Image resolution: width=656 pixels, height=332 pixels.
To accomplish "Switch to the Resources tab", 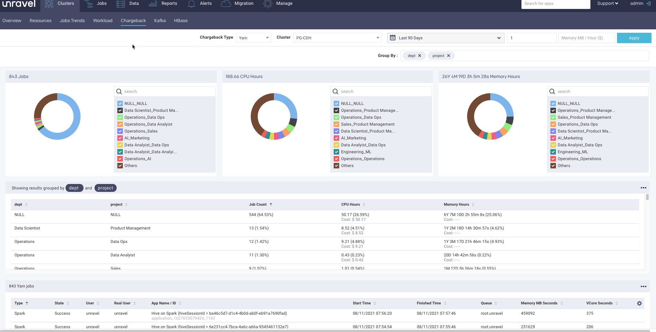I will click(40, 21).
